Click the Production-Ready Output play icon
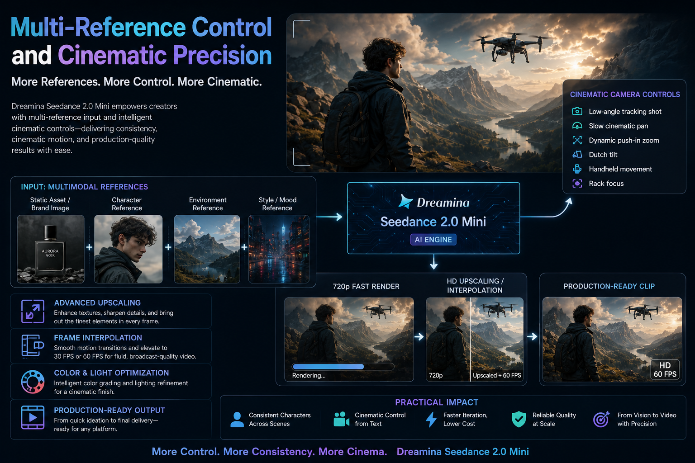This screenshot has height=463, width=695. (x=33, y=417)
